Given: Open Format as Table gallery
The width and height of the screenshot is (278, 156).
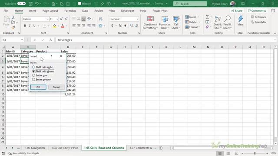Looking at the screenshot, I should tap(165, 23).
